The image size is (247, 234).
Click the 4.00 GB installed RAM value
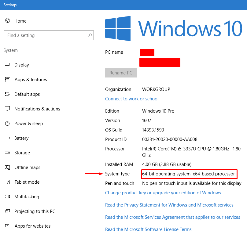pos(167,164)
